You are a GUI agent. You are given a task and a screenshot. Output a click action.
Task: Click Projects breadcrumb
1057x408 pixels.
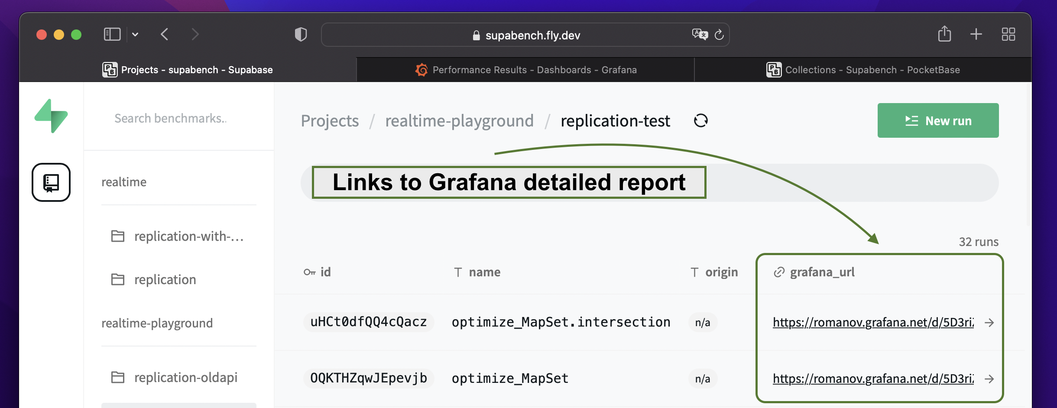point(330,121)
